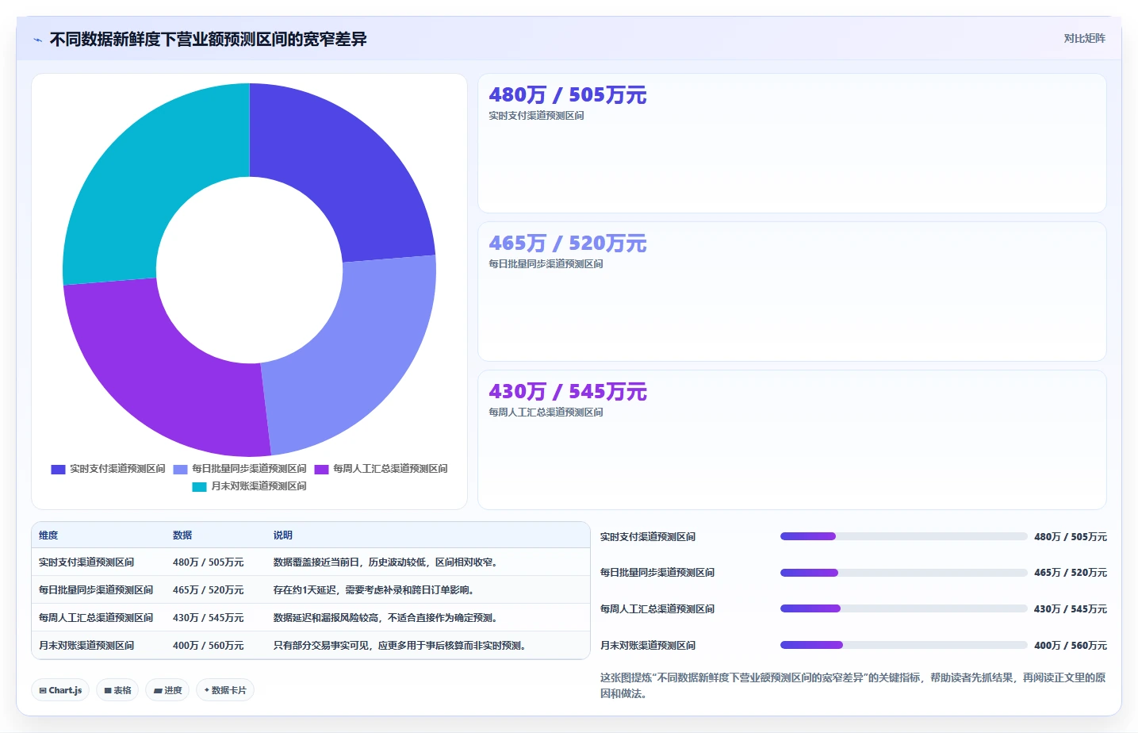Click progress value 400万 / 560万元
The width and height of the screenshot is (1138, 733).
click(x=1071, y=646)
